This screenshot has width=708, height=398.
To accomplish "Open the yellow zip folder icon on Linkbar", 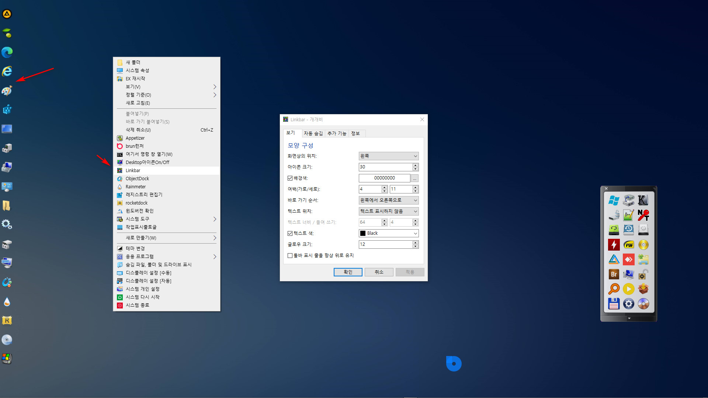I will (x=7, y=205).
